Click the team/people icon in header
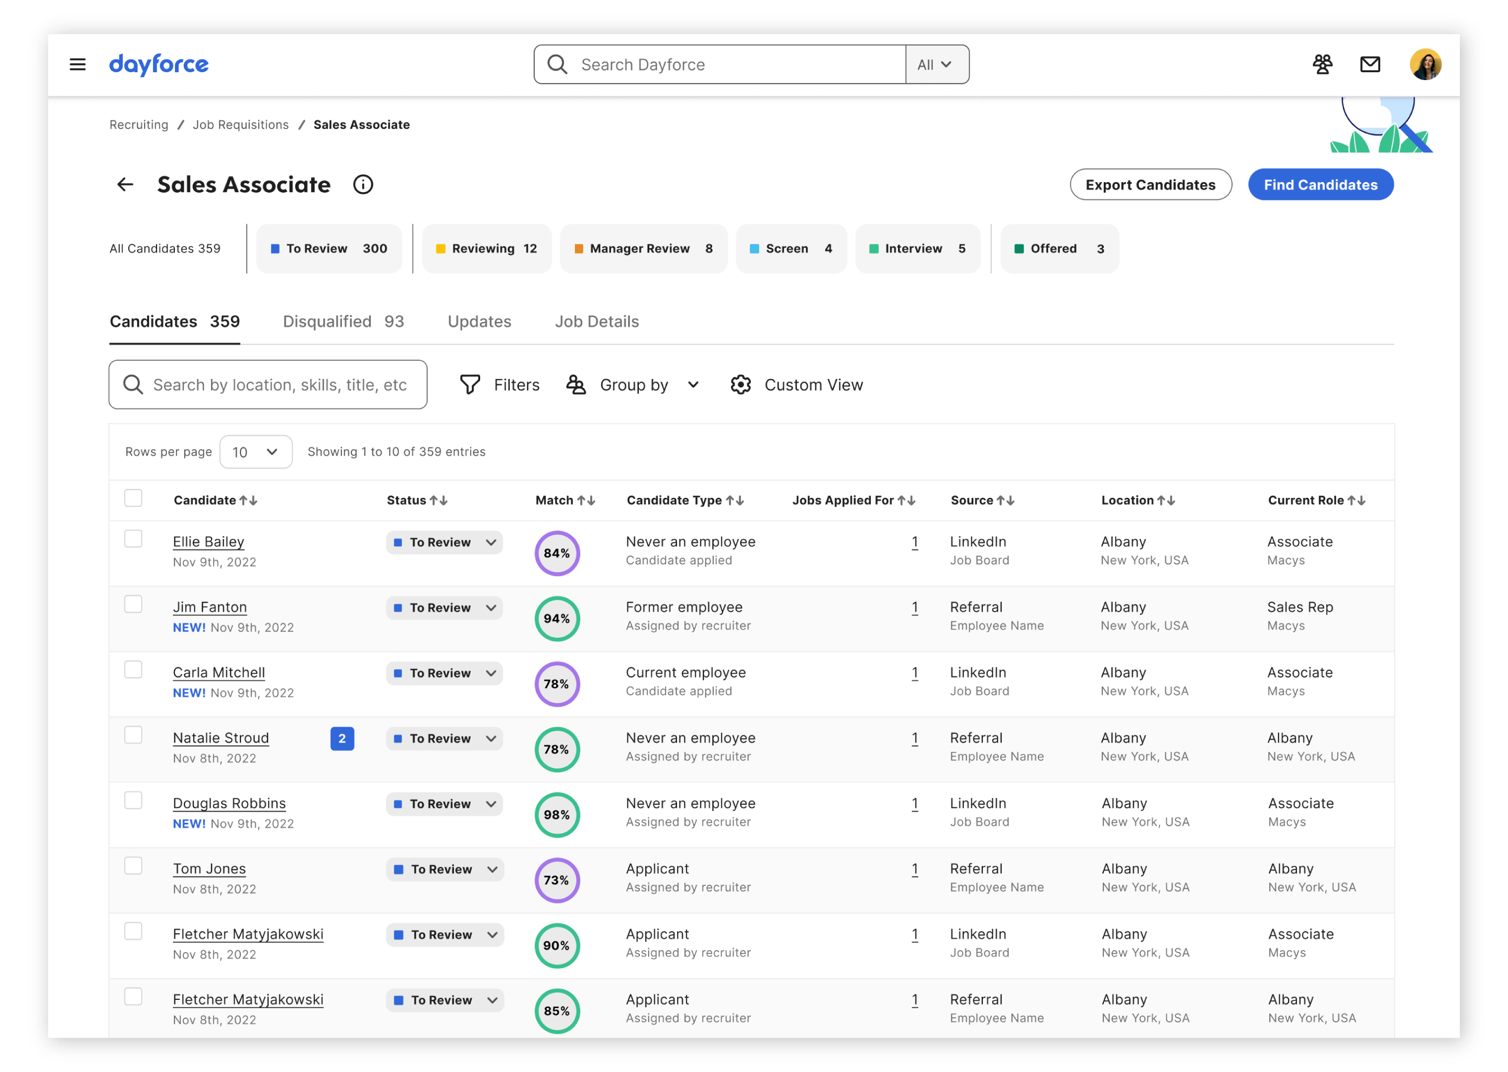This screenshot has width=1508, height=1072. tap(1322, 64)
